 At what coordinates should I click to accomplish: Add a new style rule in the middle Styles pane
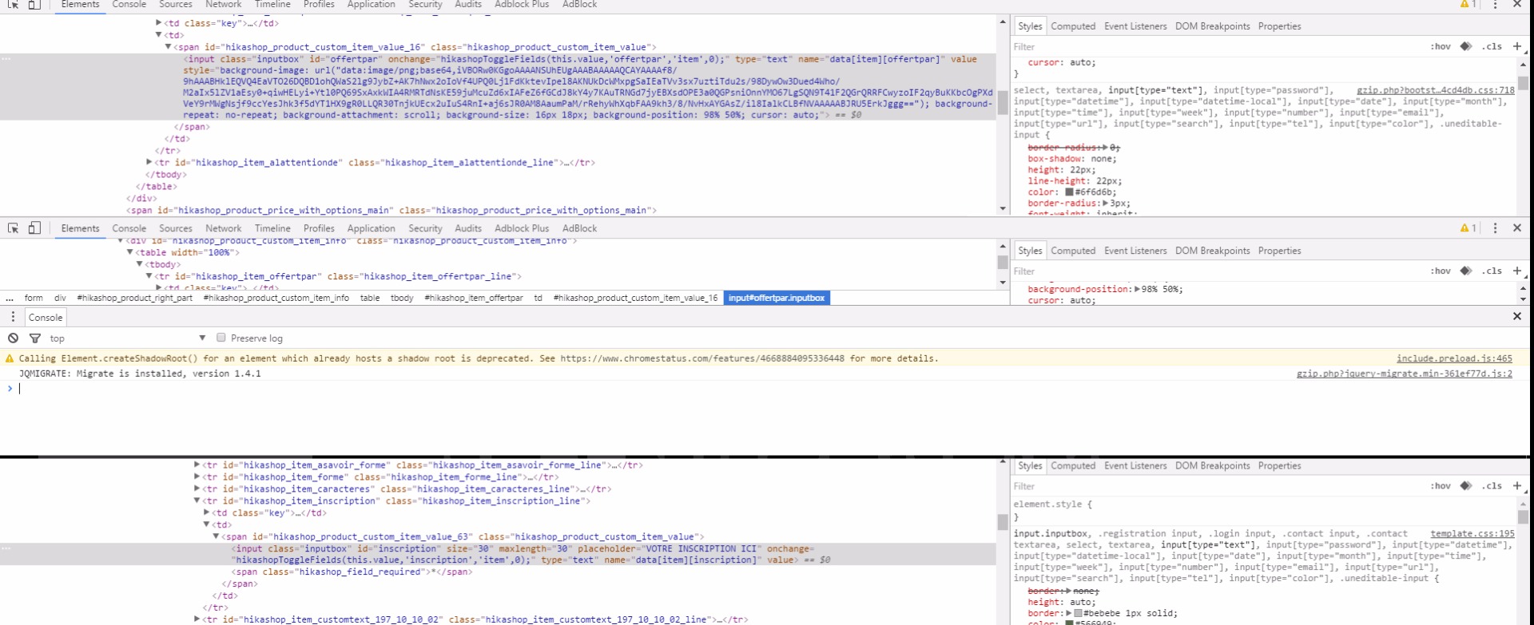pyautogui.click(x=1517, y=271)
